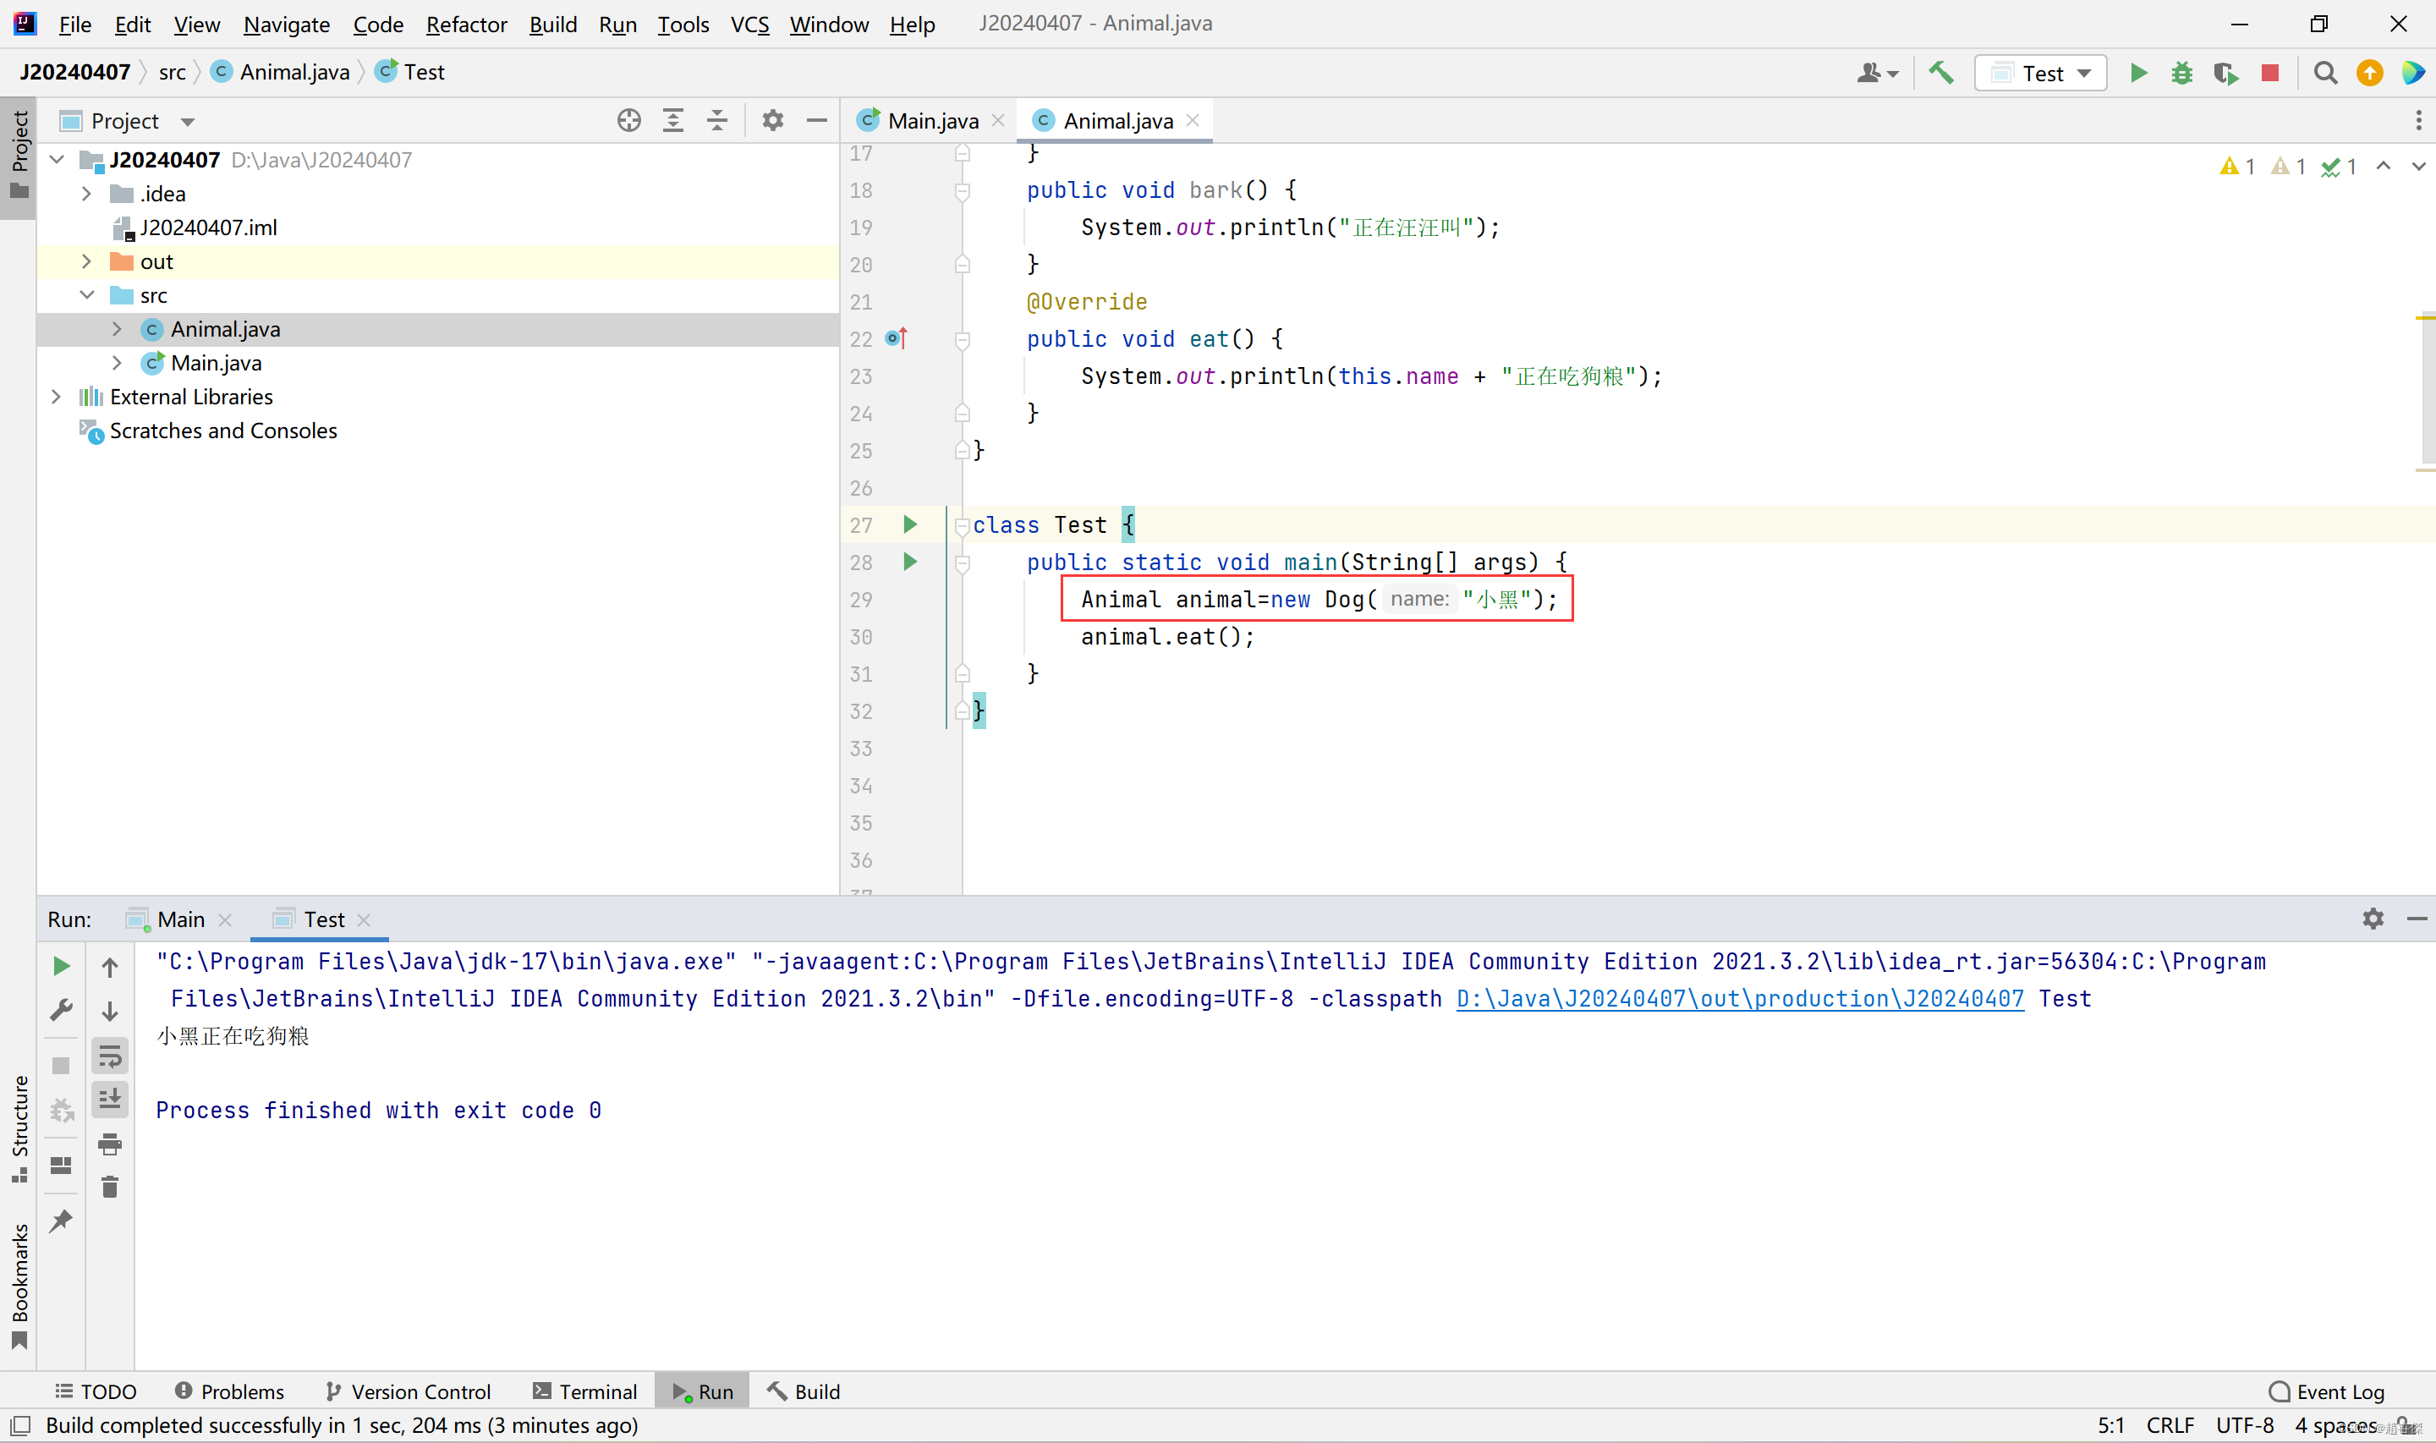
Task: Open the Test run configuration dropdown
Action: (x=2040, y=73)
